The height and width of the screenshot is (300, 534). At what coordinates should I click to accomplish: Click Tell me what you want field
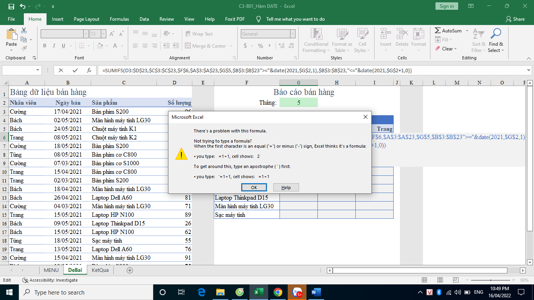(295, 19)
